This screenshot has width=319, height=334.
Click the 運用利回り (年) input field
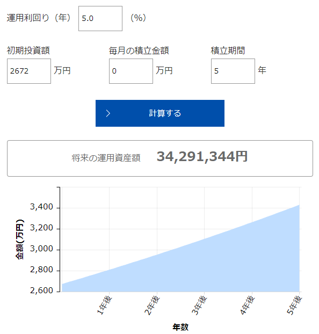pyautogui.click(x=100, y=19)
